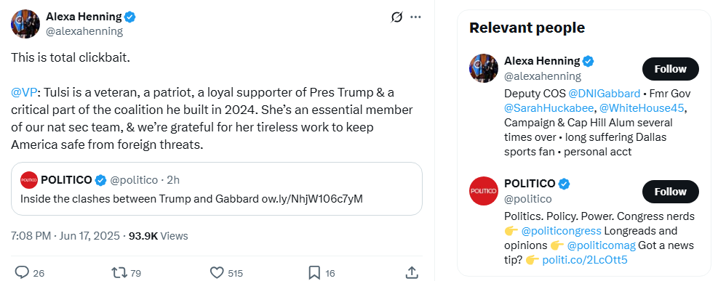The width and height of the screenshot is (718, 281).
Task: Open the quoted POLITICO tweet card
Action: coord(217,189)
